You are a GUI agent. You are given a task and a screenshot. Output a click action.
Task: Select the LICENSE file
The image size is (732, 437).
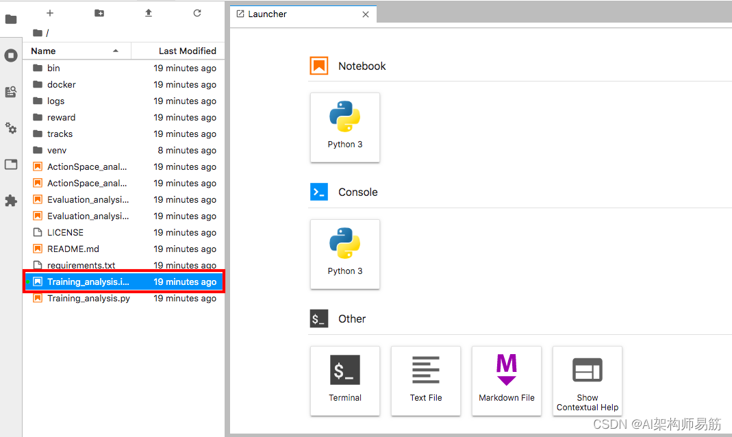tap(124, 232)
